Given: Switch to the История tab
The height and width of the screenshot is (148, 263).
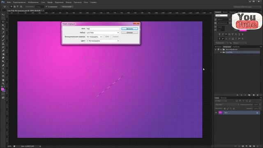Looking at the screenshot, I should (x=218, y=47).
